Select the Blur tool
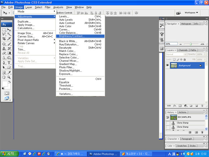Screen dimensions: 209x157 click(x=4, y=58)
